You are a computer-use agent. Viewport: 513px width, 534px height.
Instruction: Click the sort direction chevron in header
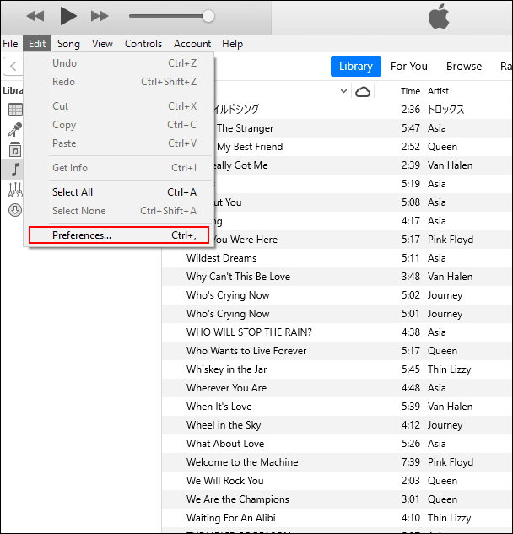click(343, 91)
